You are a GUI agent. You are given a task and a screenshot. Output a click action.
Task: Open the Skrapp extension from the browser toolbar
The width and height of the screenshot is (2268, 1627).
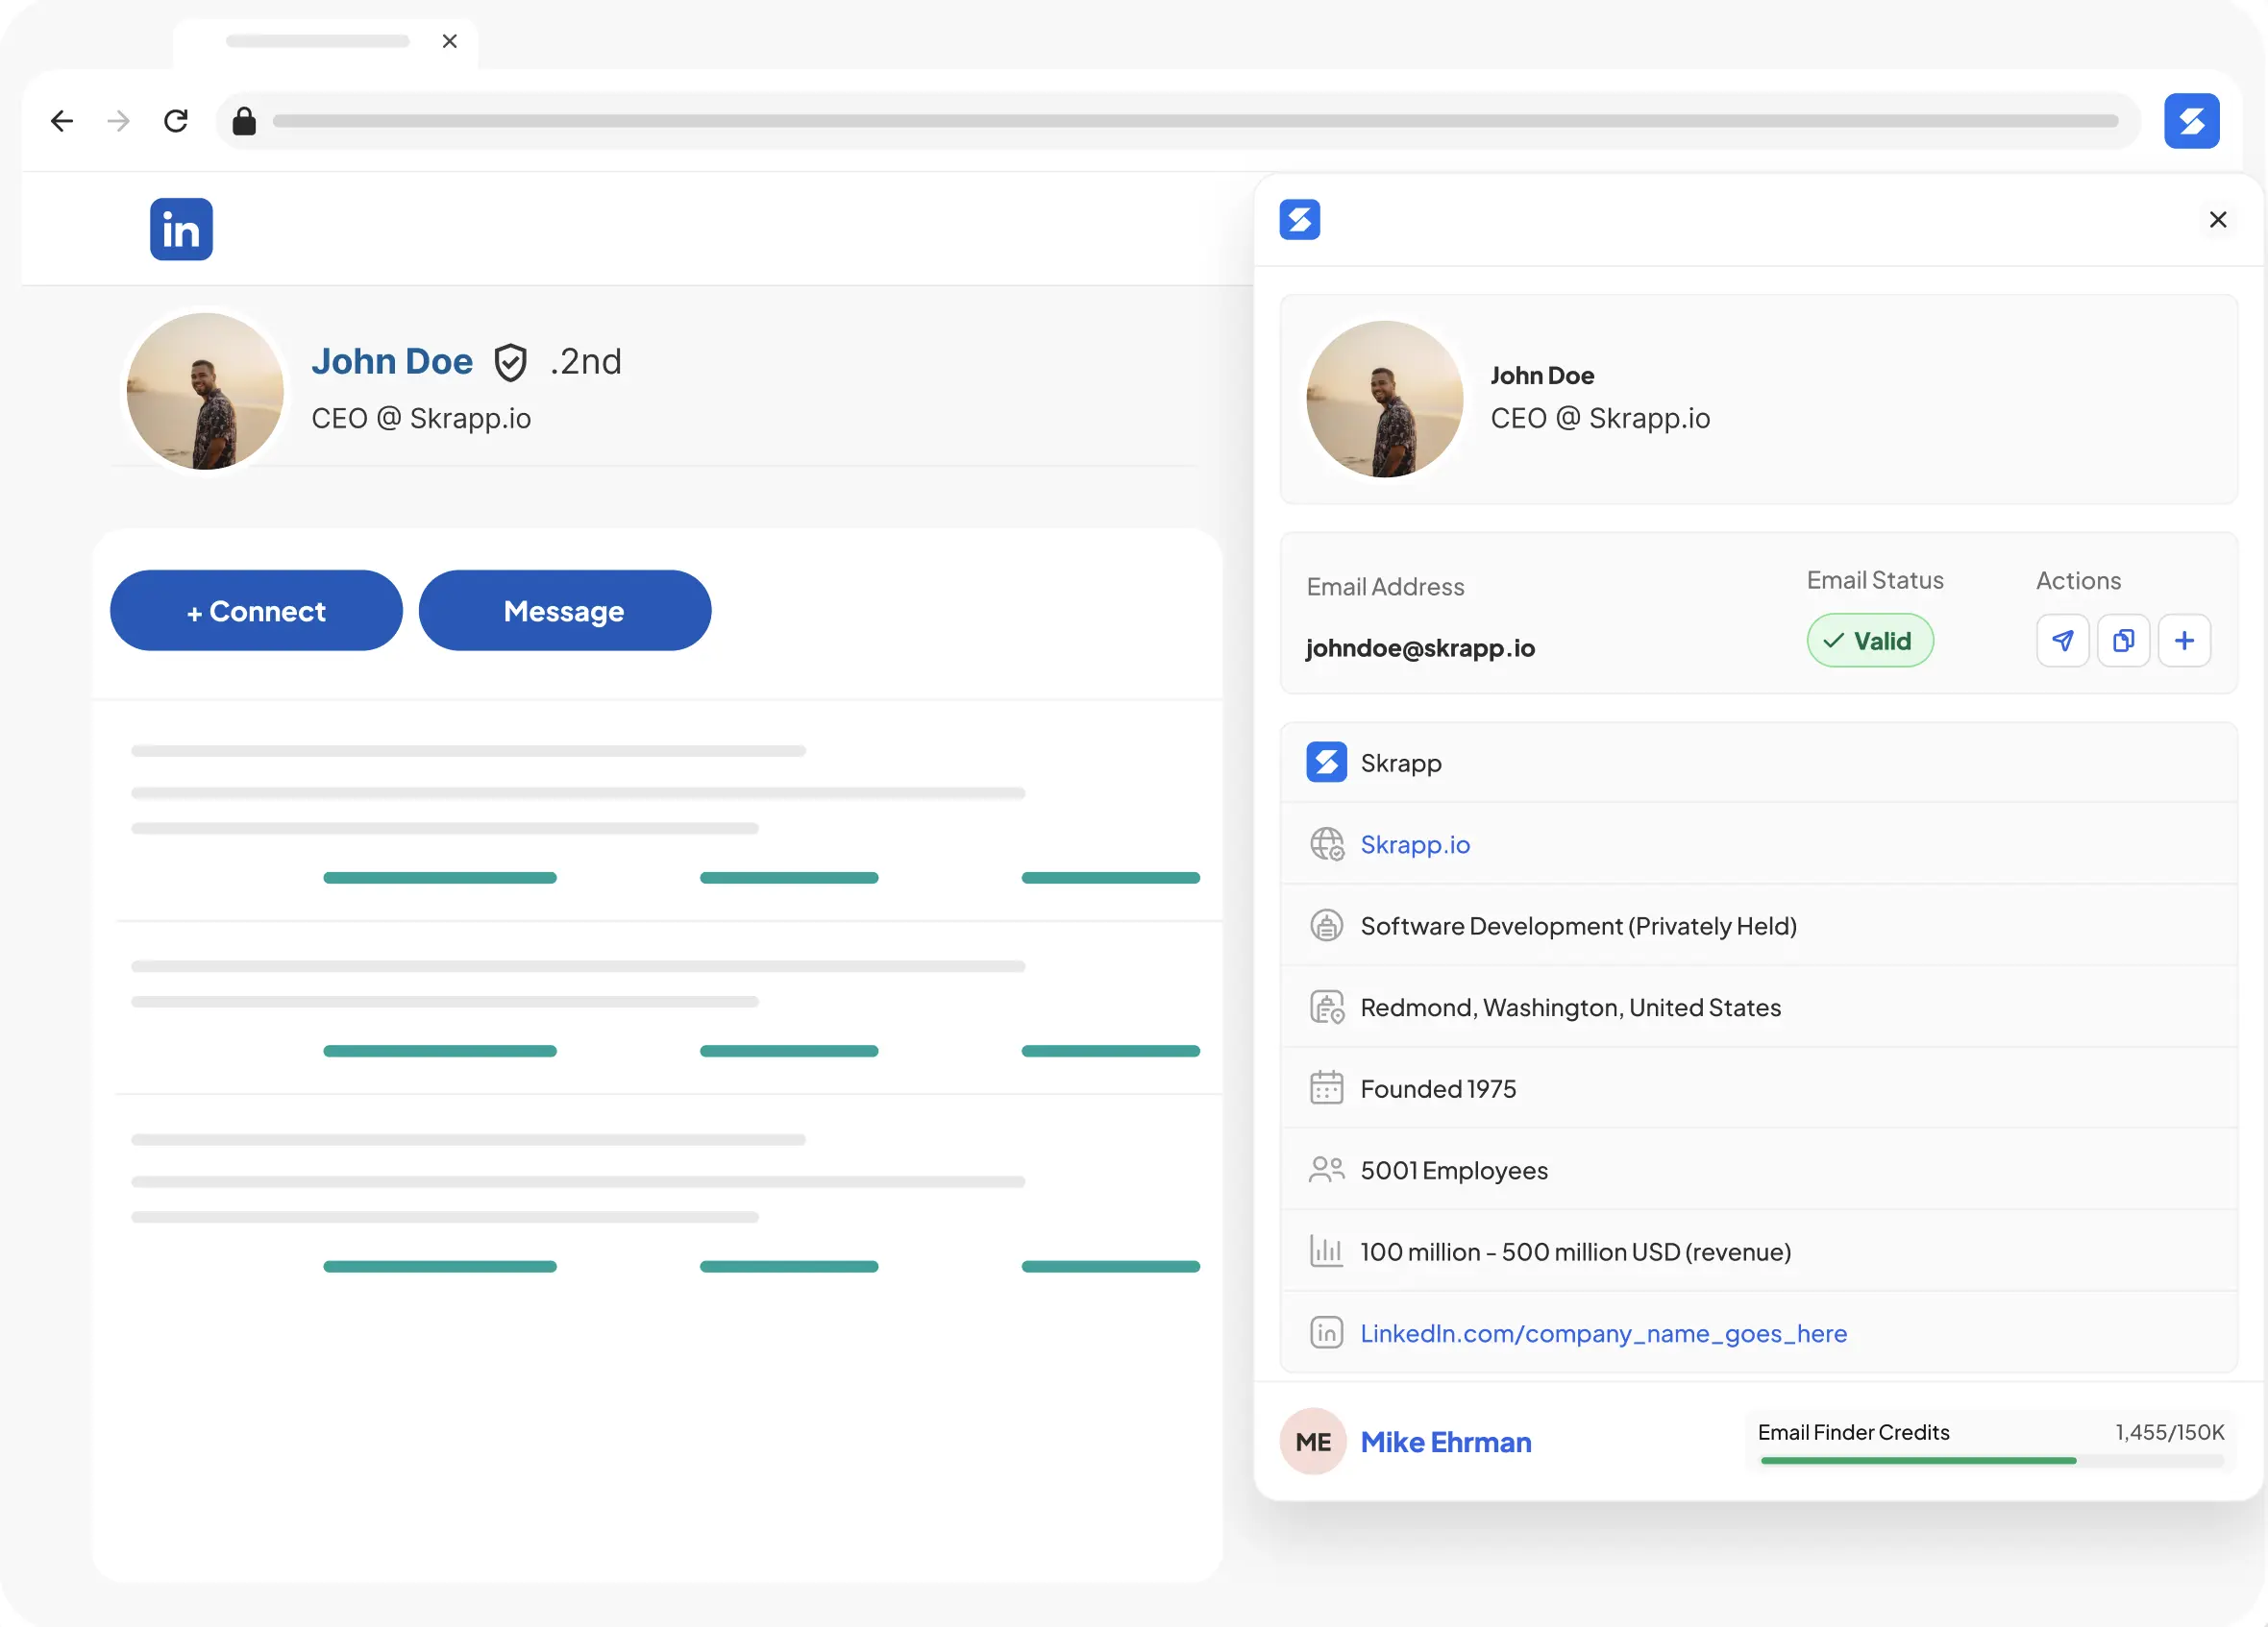(x=2191, y=120)
